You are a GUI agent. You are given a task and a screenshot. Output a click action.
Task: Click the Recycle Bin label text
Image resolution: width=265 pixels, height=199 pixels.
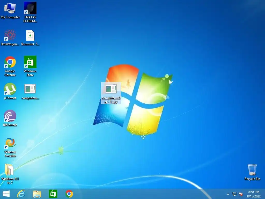point(252,179)
